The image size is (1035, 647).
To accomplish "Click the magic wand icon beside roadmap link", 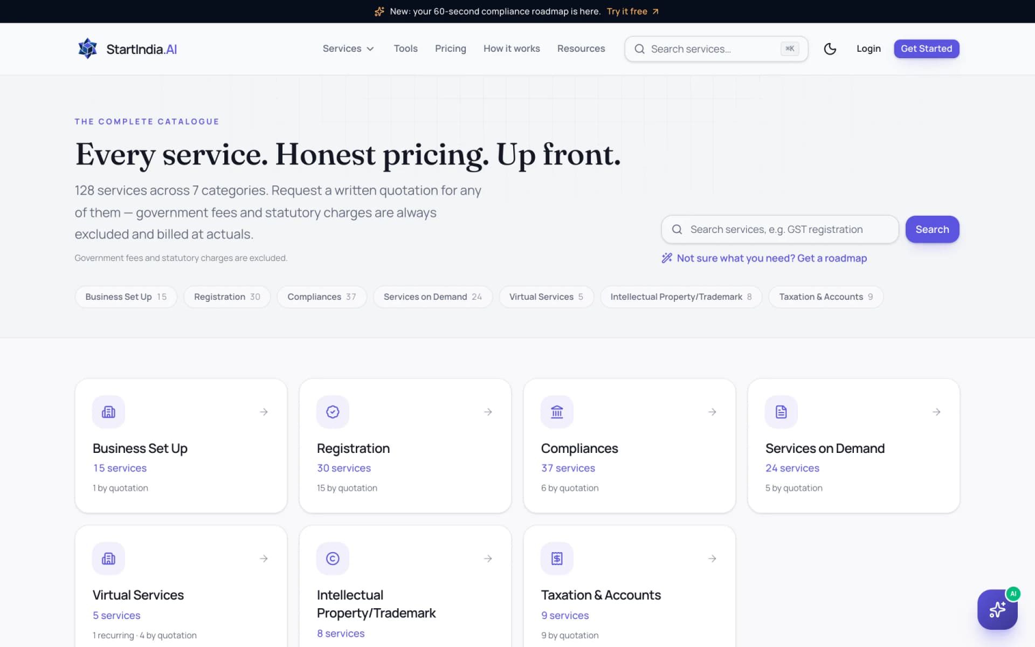I will (667, 258).
